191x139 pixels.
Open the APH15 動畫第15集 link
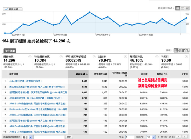coord(38,126)
